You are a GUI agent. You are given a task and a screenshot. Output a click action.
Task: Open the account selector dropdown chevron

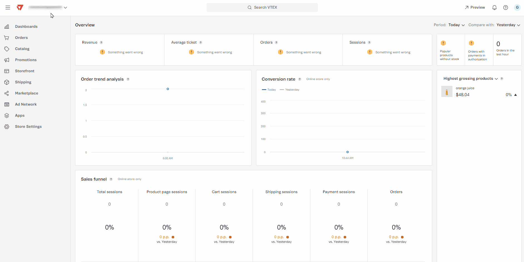pyautogui.click(x=65, y=8)
